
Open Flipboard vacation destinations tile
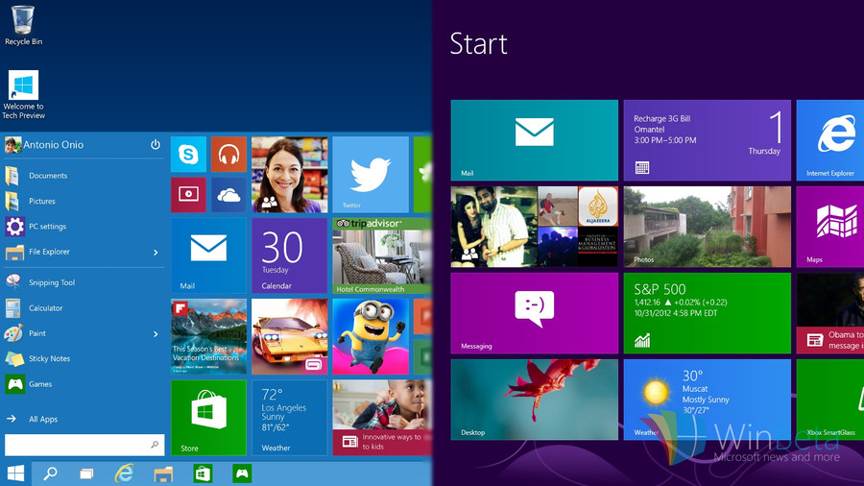(x=208, y=337)
